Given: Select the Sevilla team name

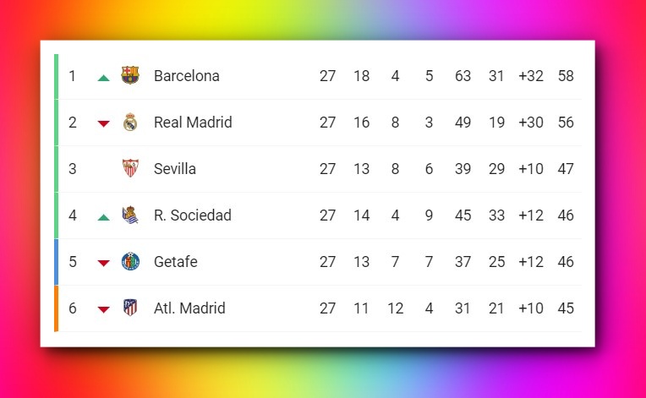Looking at the screenshot, I should tap(175, 169).
